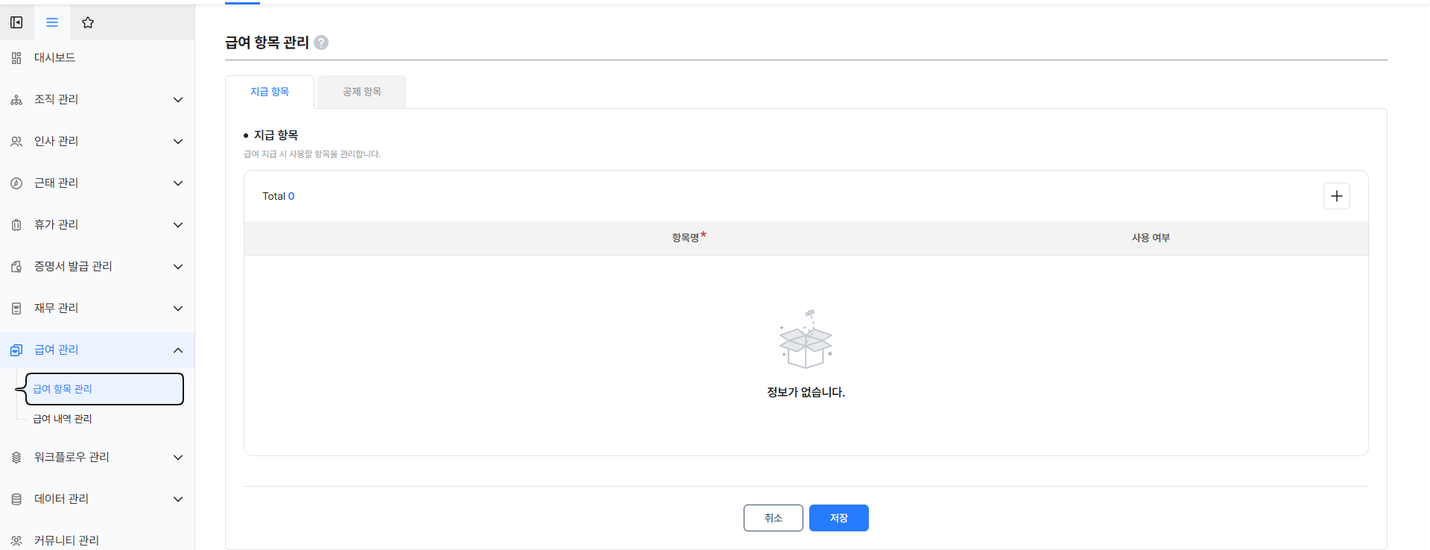Open 급여 내역 관리 submenu item

click(x=63, y=419)
